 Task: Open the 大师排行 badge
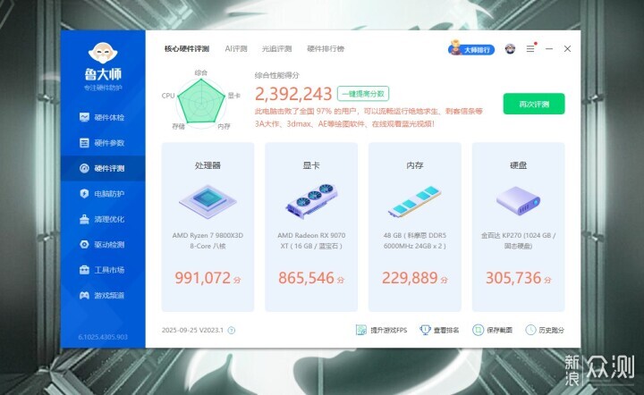click(x=471, y=49)
